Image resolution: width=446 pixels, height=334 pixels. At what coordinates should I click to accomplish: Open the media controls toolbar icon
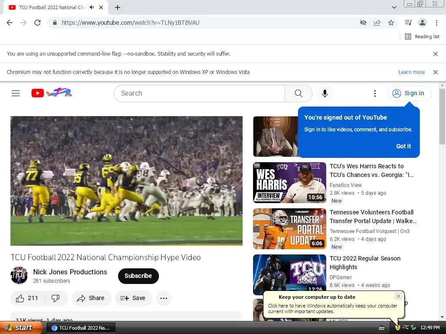pyautogui.click(x=408, y=23)
